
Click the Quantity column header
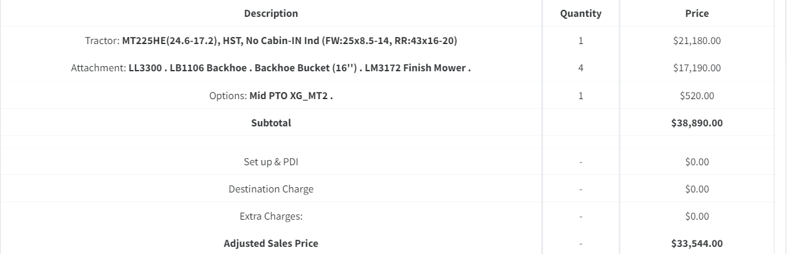point(580,14)
